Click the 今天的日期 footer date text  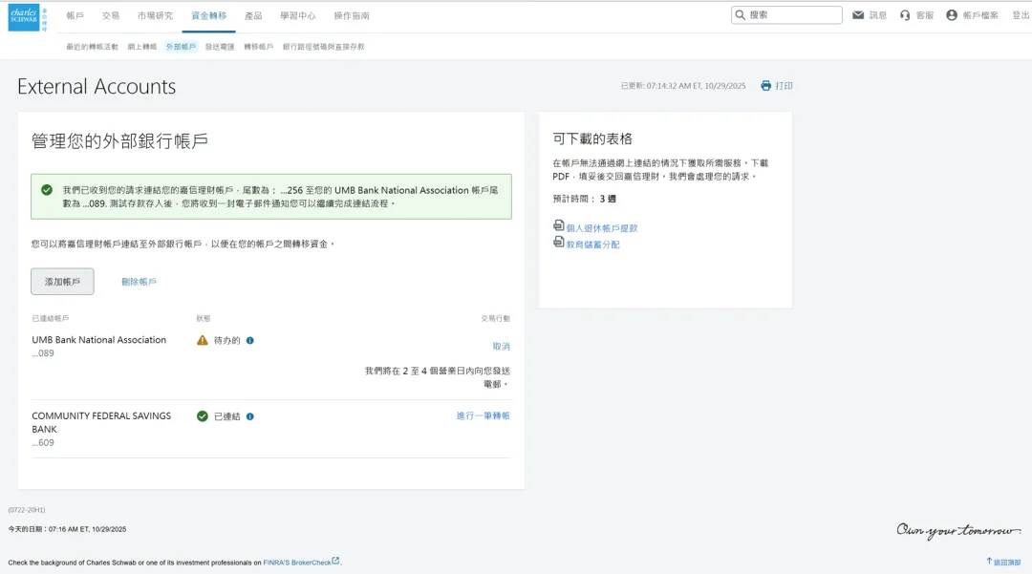click(x=67, y=528)
